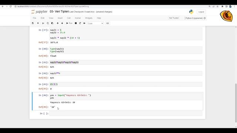This screenshot has height=133, width=237.
Task: Share this page icon in the address bar
Action: click(x=214, y=7)
